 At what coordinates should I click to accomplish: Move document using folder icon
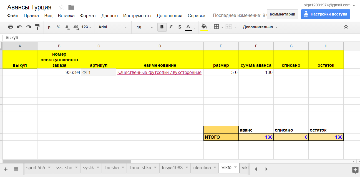point(71,7)
